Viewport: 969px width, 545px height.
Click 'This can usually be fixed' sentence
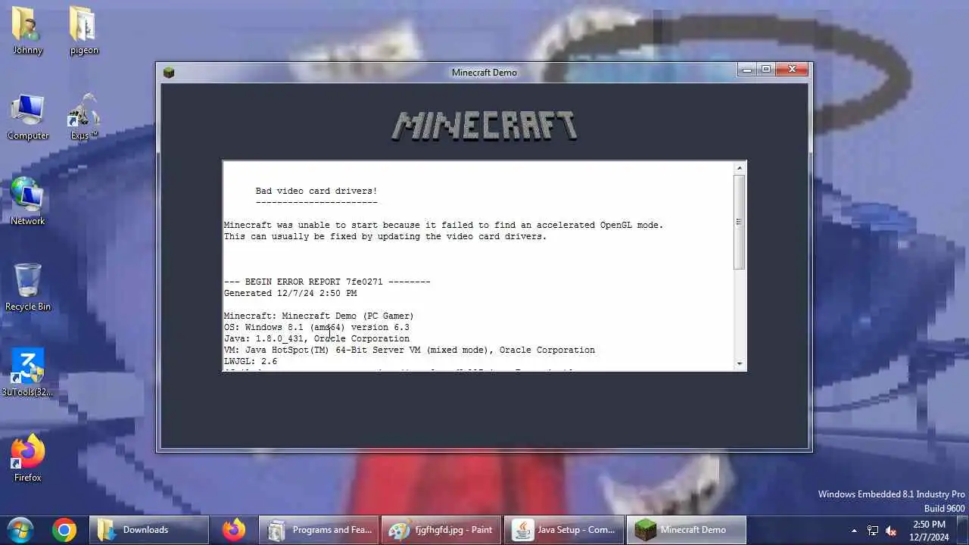(x=385, y=236)
